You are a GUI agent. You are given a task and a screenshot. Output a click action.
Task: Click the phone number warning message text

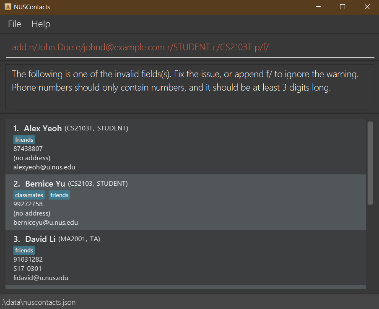click(171, 88)
